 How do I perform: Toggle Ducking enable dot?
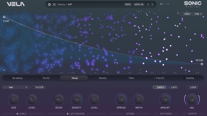(x=184, y=78)
